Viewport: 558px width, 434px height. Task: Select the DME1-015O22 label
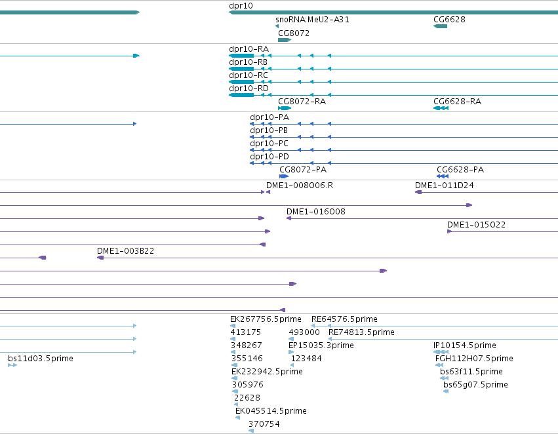click(x=476, y=225)
